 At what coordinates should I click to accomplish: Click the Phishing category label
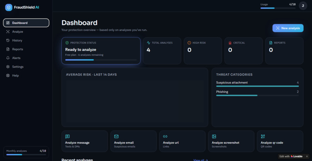(222, 92)
